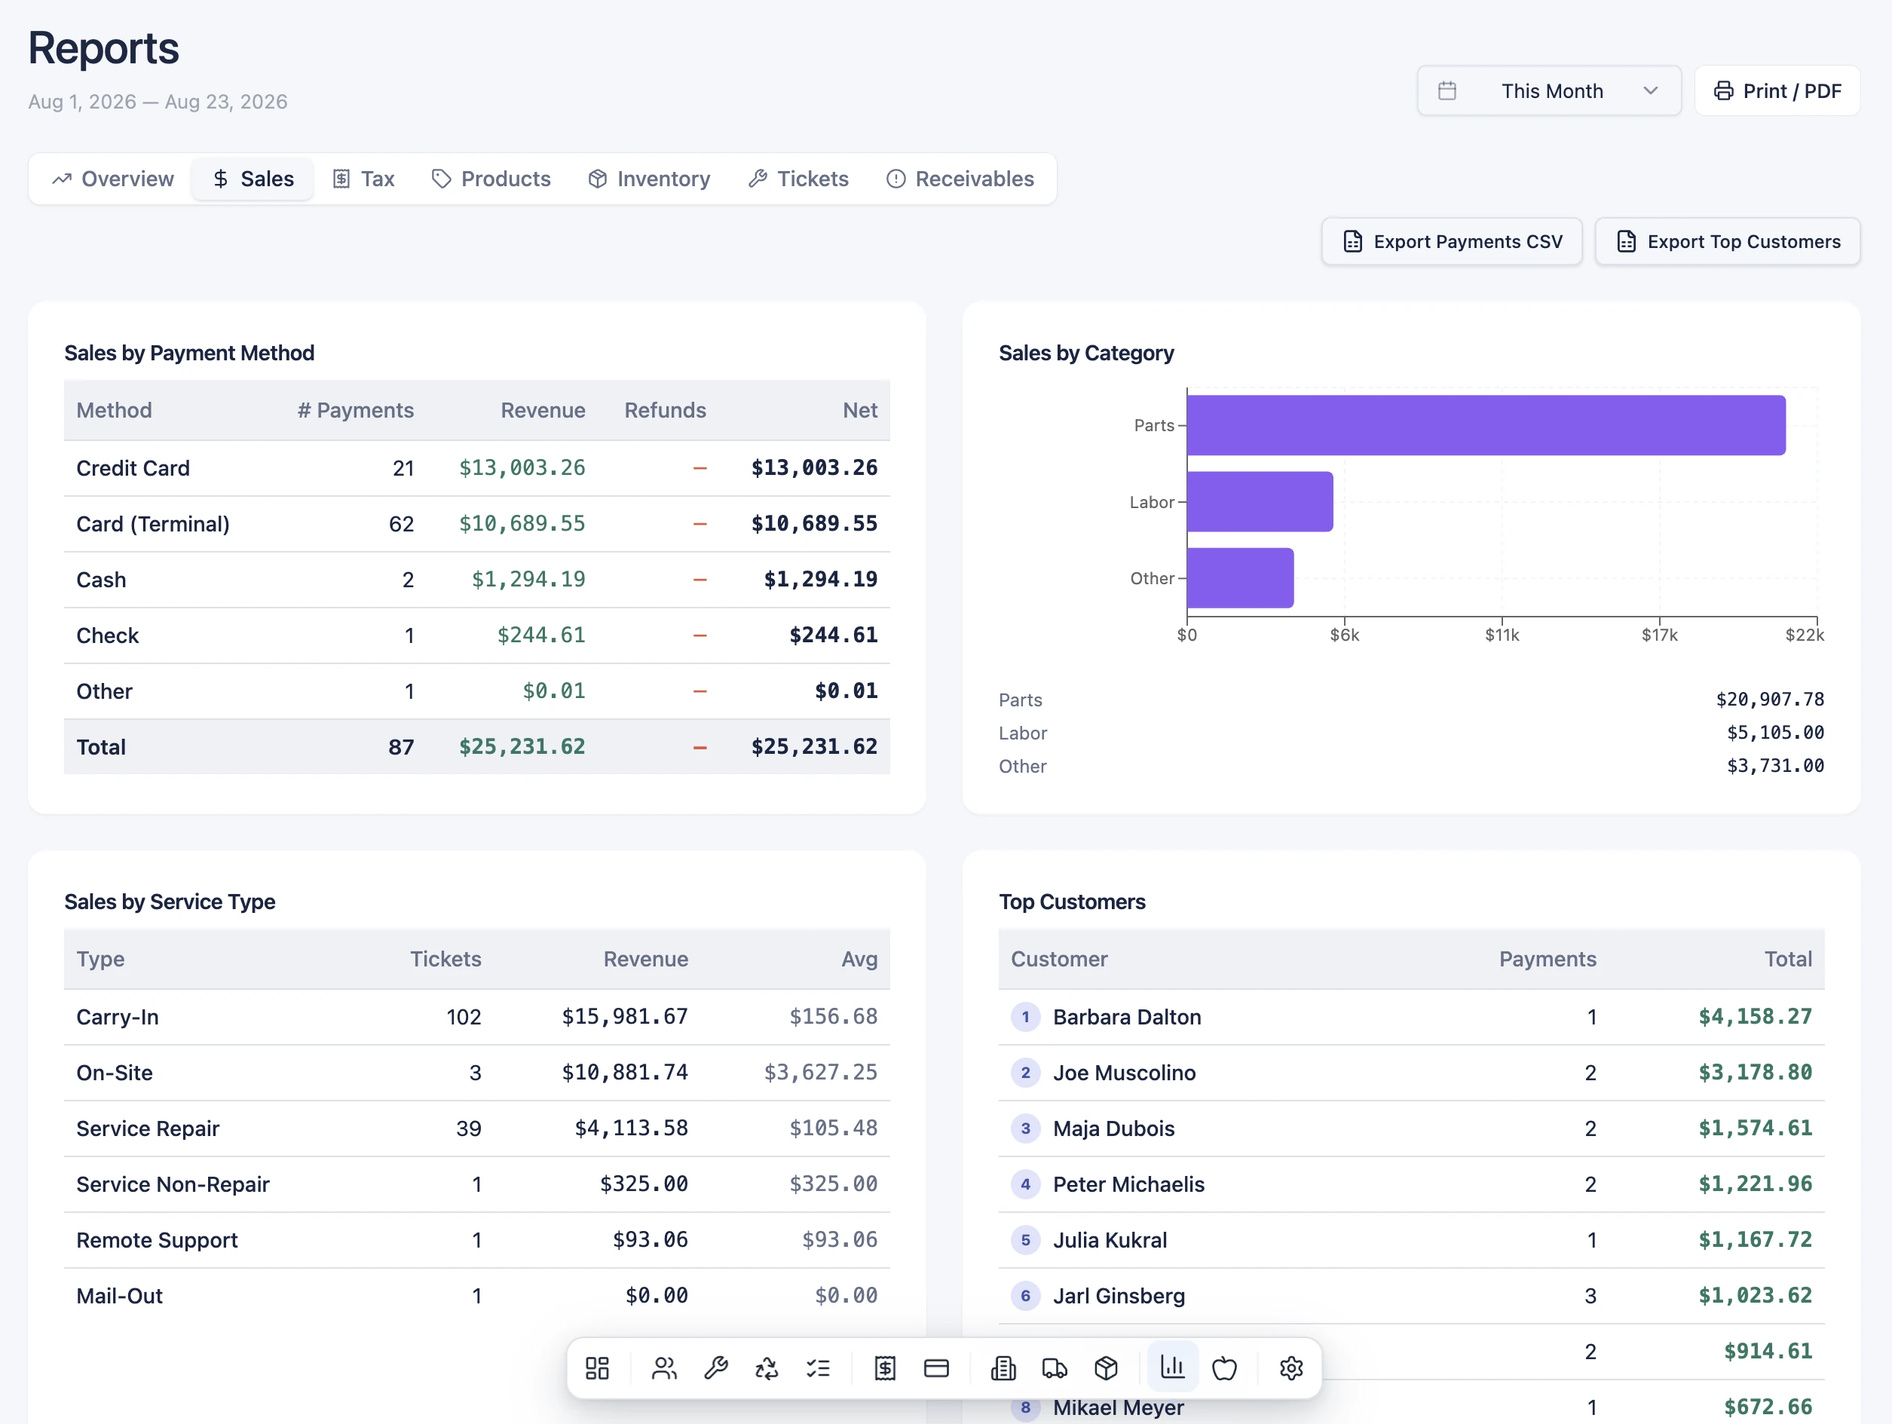Open the credit card payments icon in dock

tap(937, 1368)
